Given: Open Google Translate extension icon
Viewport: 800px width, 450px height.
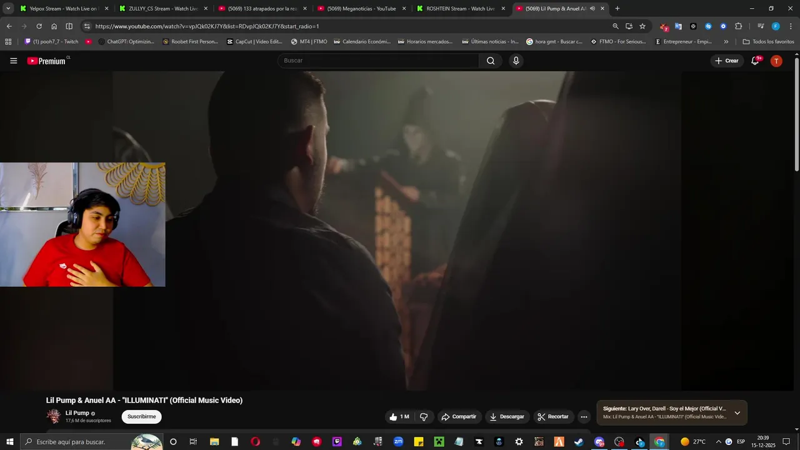Looking at the screenshot, I should 678,26.
